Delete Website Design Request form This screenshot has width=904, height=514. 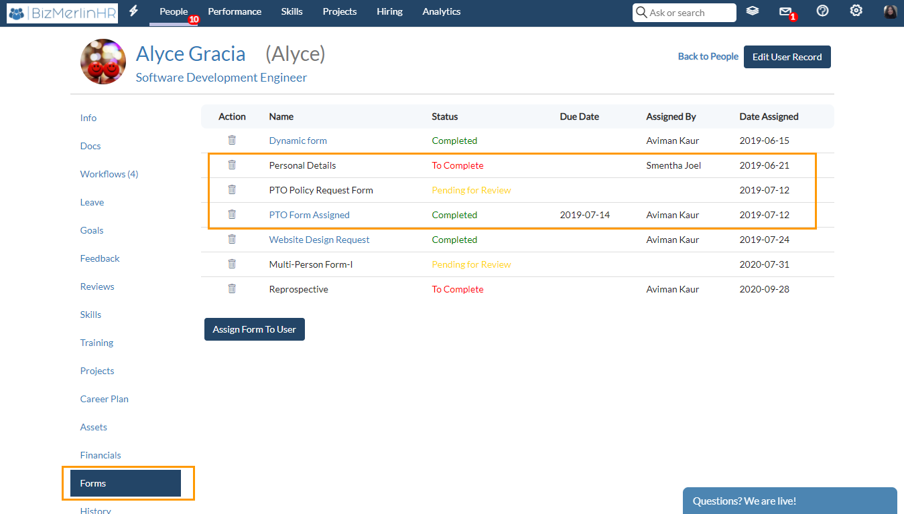pos(232,240)
